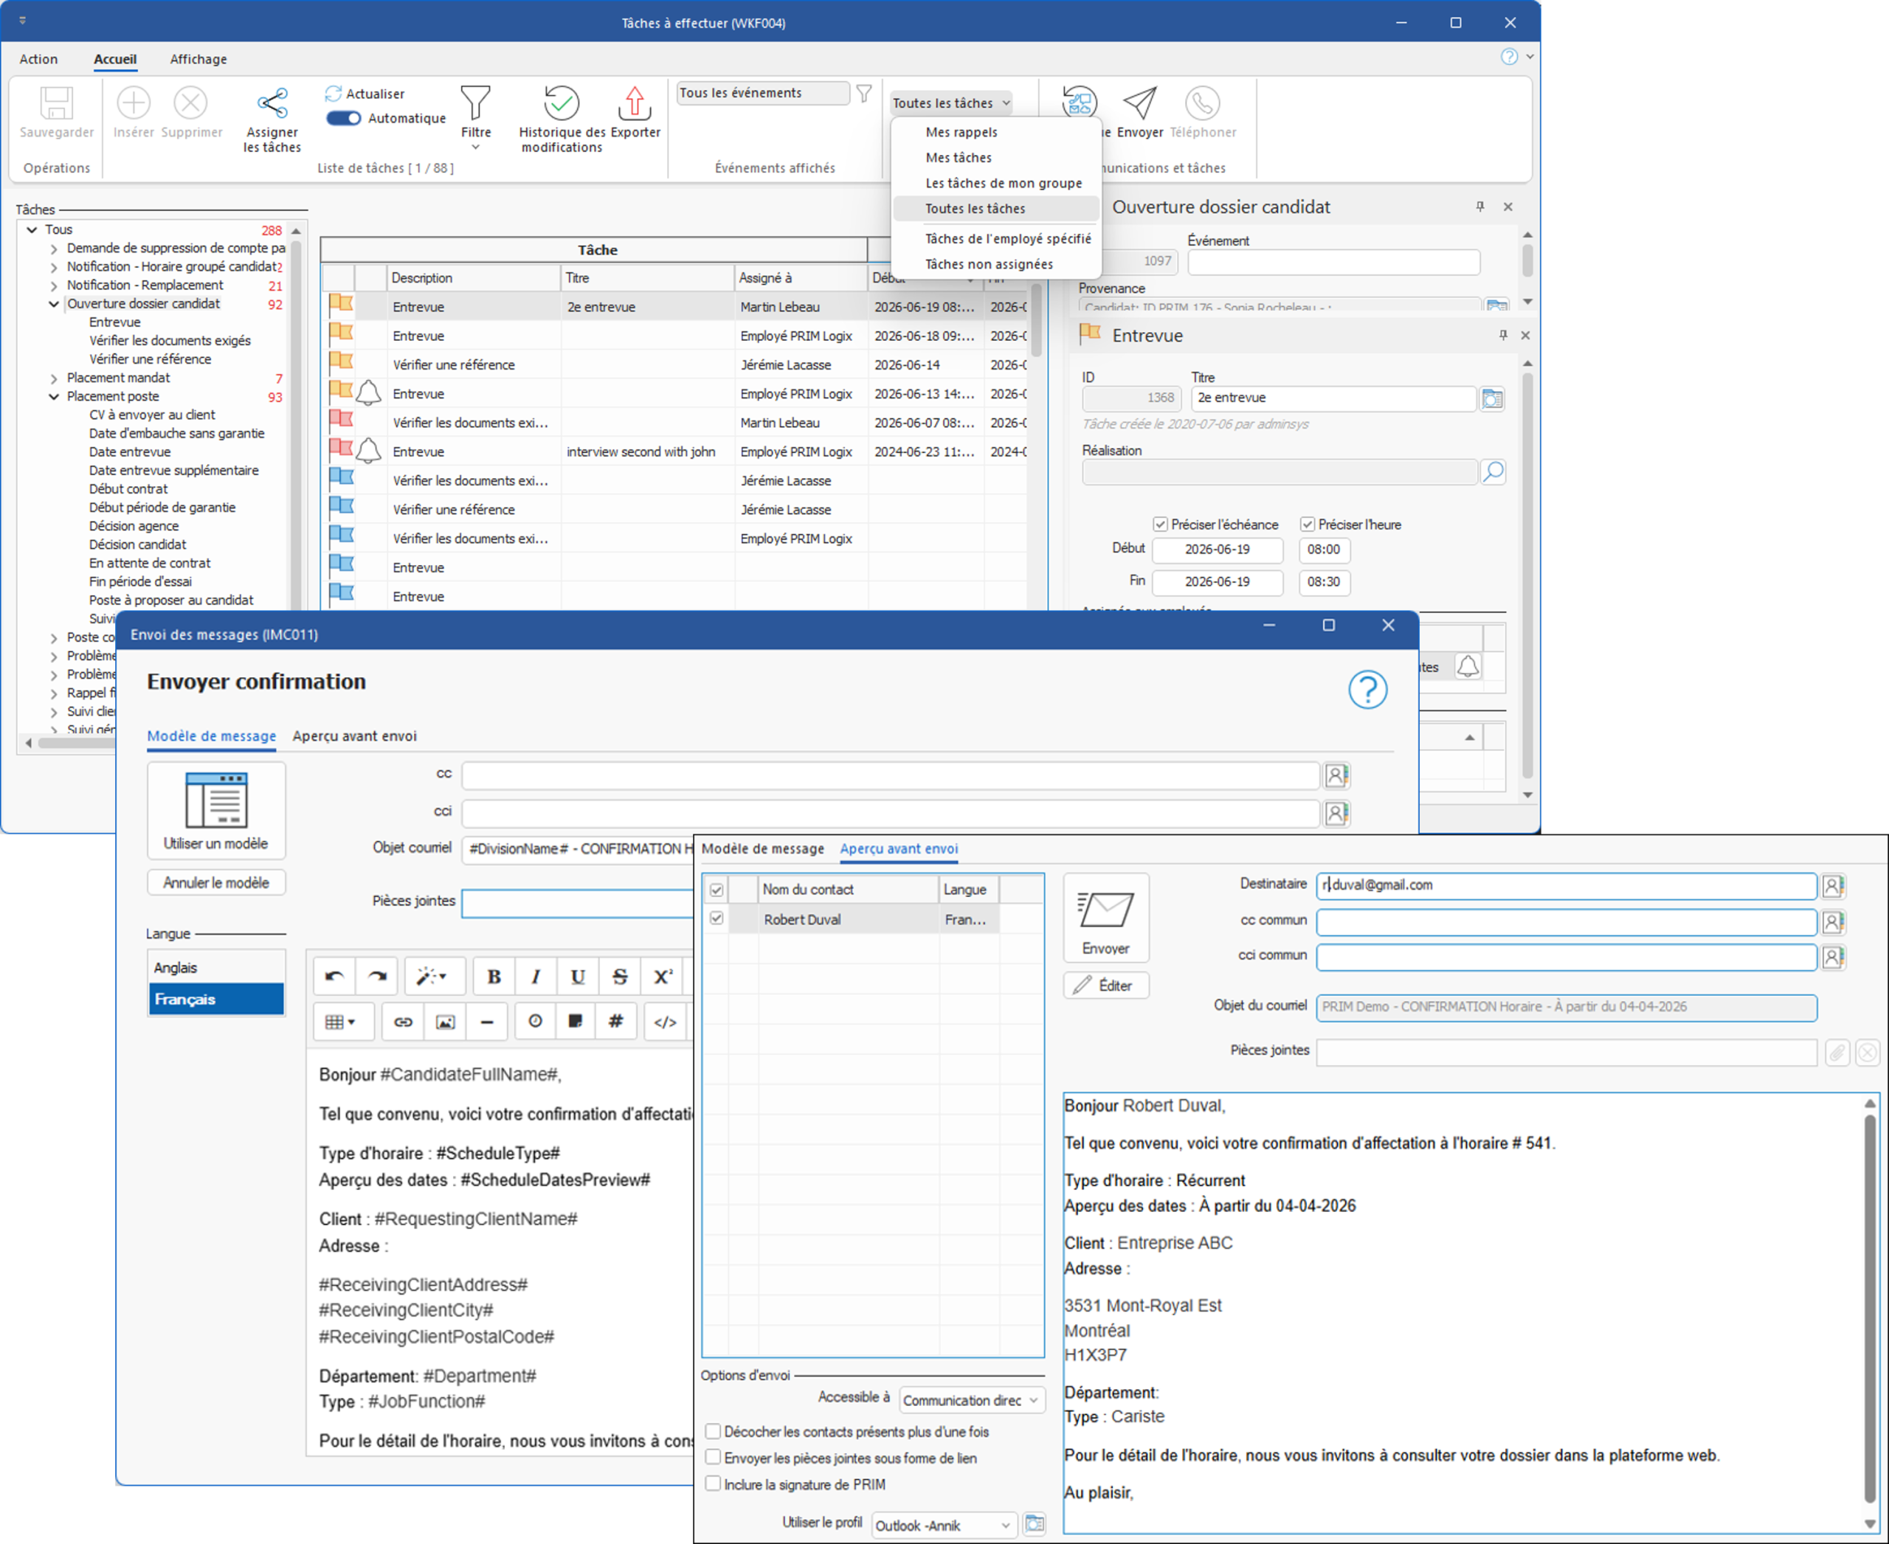Click Utiliser un modèle template icon

[x=215, y=800]
